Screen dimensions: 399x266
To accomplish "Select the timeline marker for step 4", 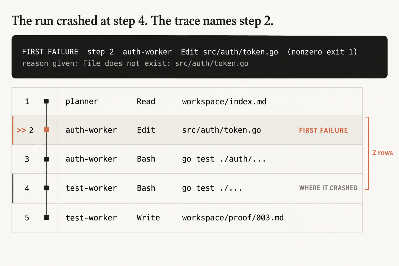I will pos(46,188).
